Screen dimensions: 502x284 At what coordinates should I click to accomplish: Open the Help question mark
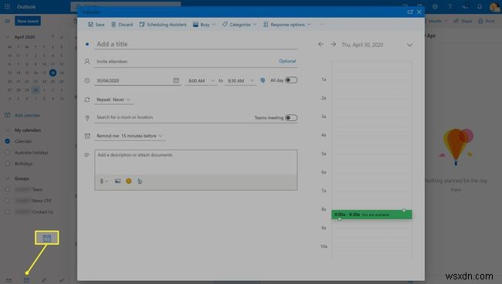point(449,6)
